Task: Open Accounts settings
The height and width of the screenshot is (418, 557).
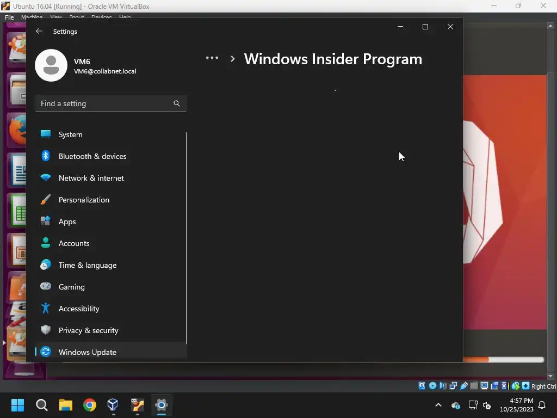Action: coord(111,243)
